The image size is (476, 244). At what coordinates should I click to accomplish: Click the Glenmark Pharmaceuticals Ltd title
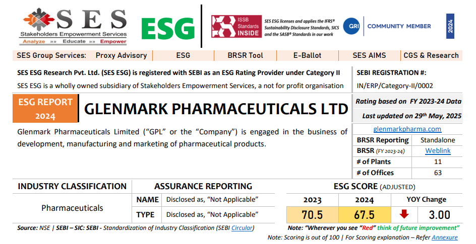click(216, 109)
